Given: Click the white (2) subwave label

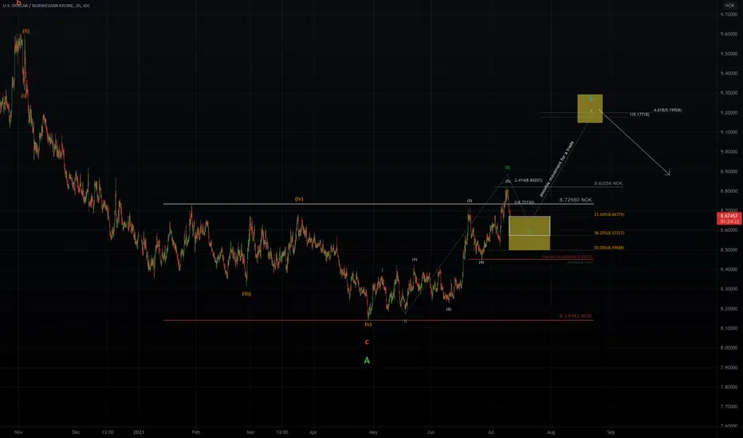Looking at the screenshot, I should (x=449, y=309).
